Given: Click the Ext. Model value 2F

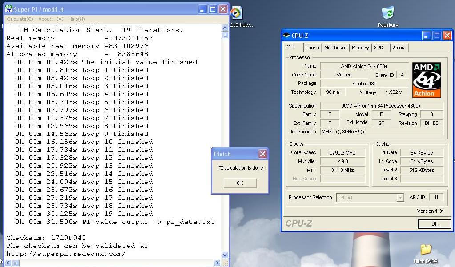Looking at the screenshot, I should coord(381,123).
